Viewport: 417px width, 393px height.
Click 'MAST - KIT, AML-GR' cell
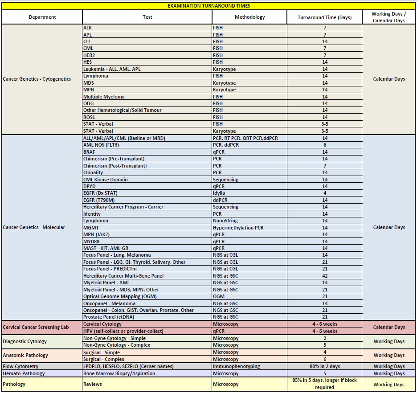coord(147,248)
